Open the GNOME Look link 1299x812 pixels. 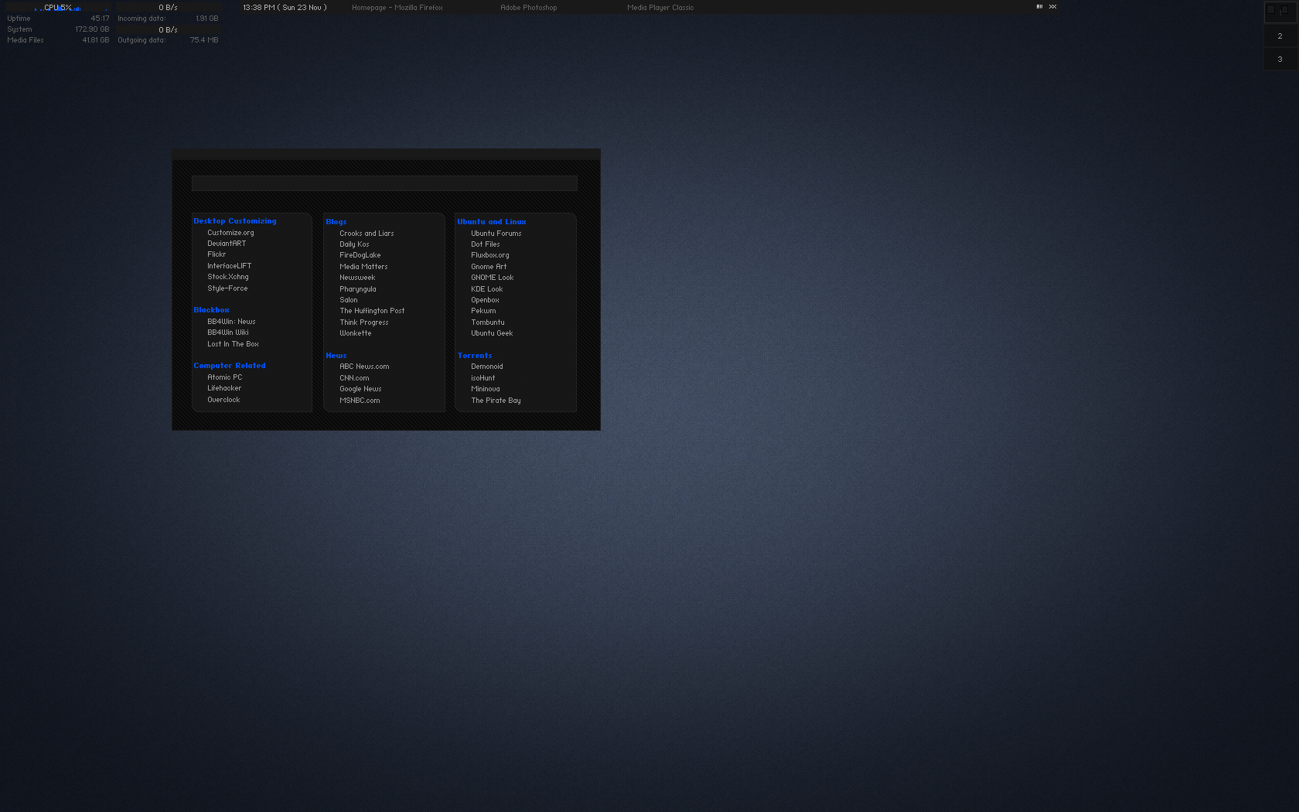click(x=492, y=278)
